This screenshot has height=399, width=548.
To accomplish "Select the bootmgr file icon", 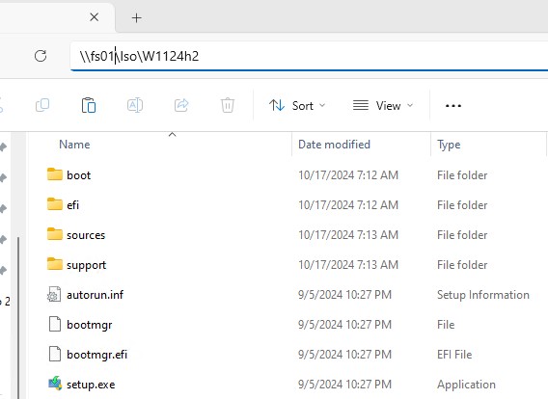I will [55, 324].
